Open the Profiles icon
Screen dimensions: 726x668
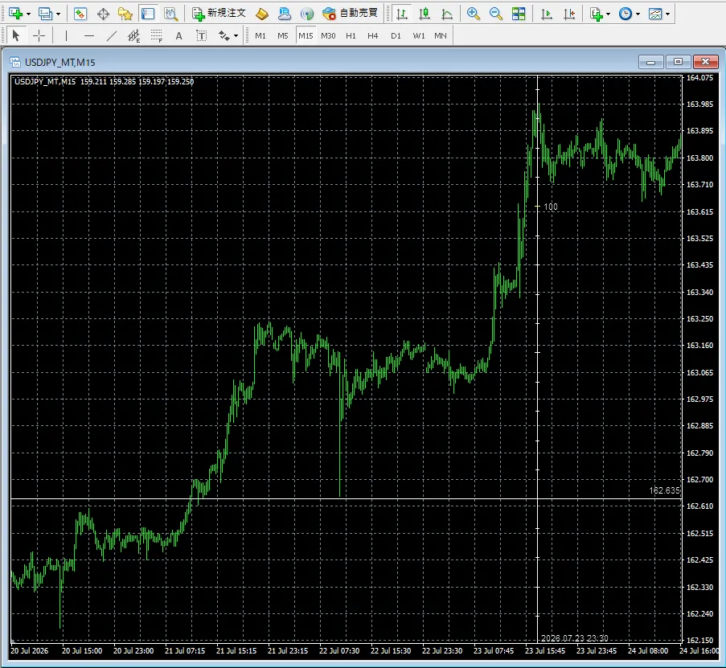45,14
